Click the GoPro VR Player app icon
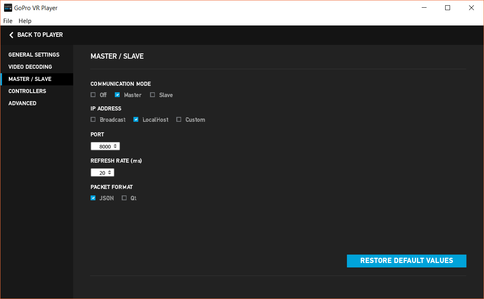Screen dimensions: 484x299 (8, 8)
